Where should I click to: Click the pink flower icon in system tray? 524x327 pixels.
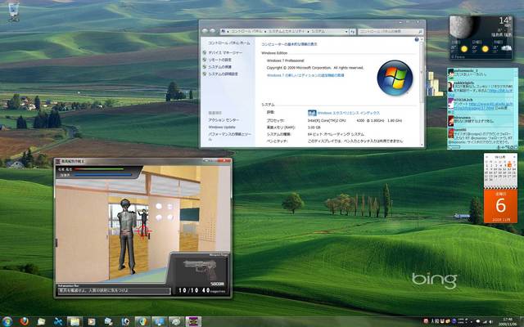click(426, 321)
